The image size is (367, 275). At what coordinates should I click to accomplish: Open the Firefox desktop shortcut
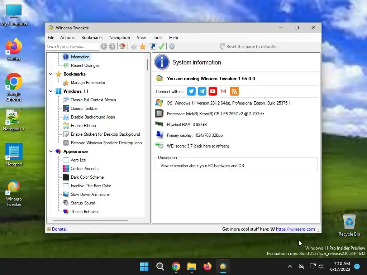14,49
